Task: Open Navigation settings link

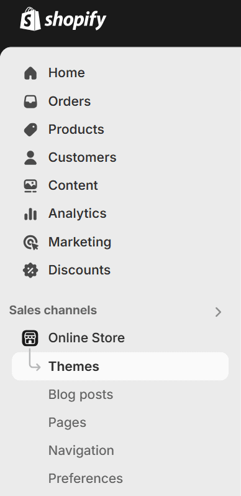Action: pos(81,451)
